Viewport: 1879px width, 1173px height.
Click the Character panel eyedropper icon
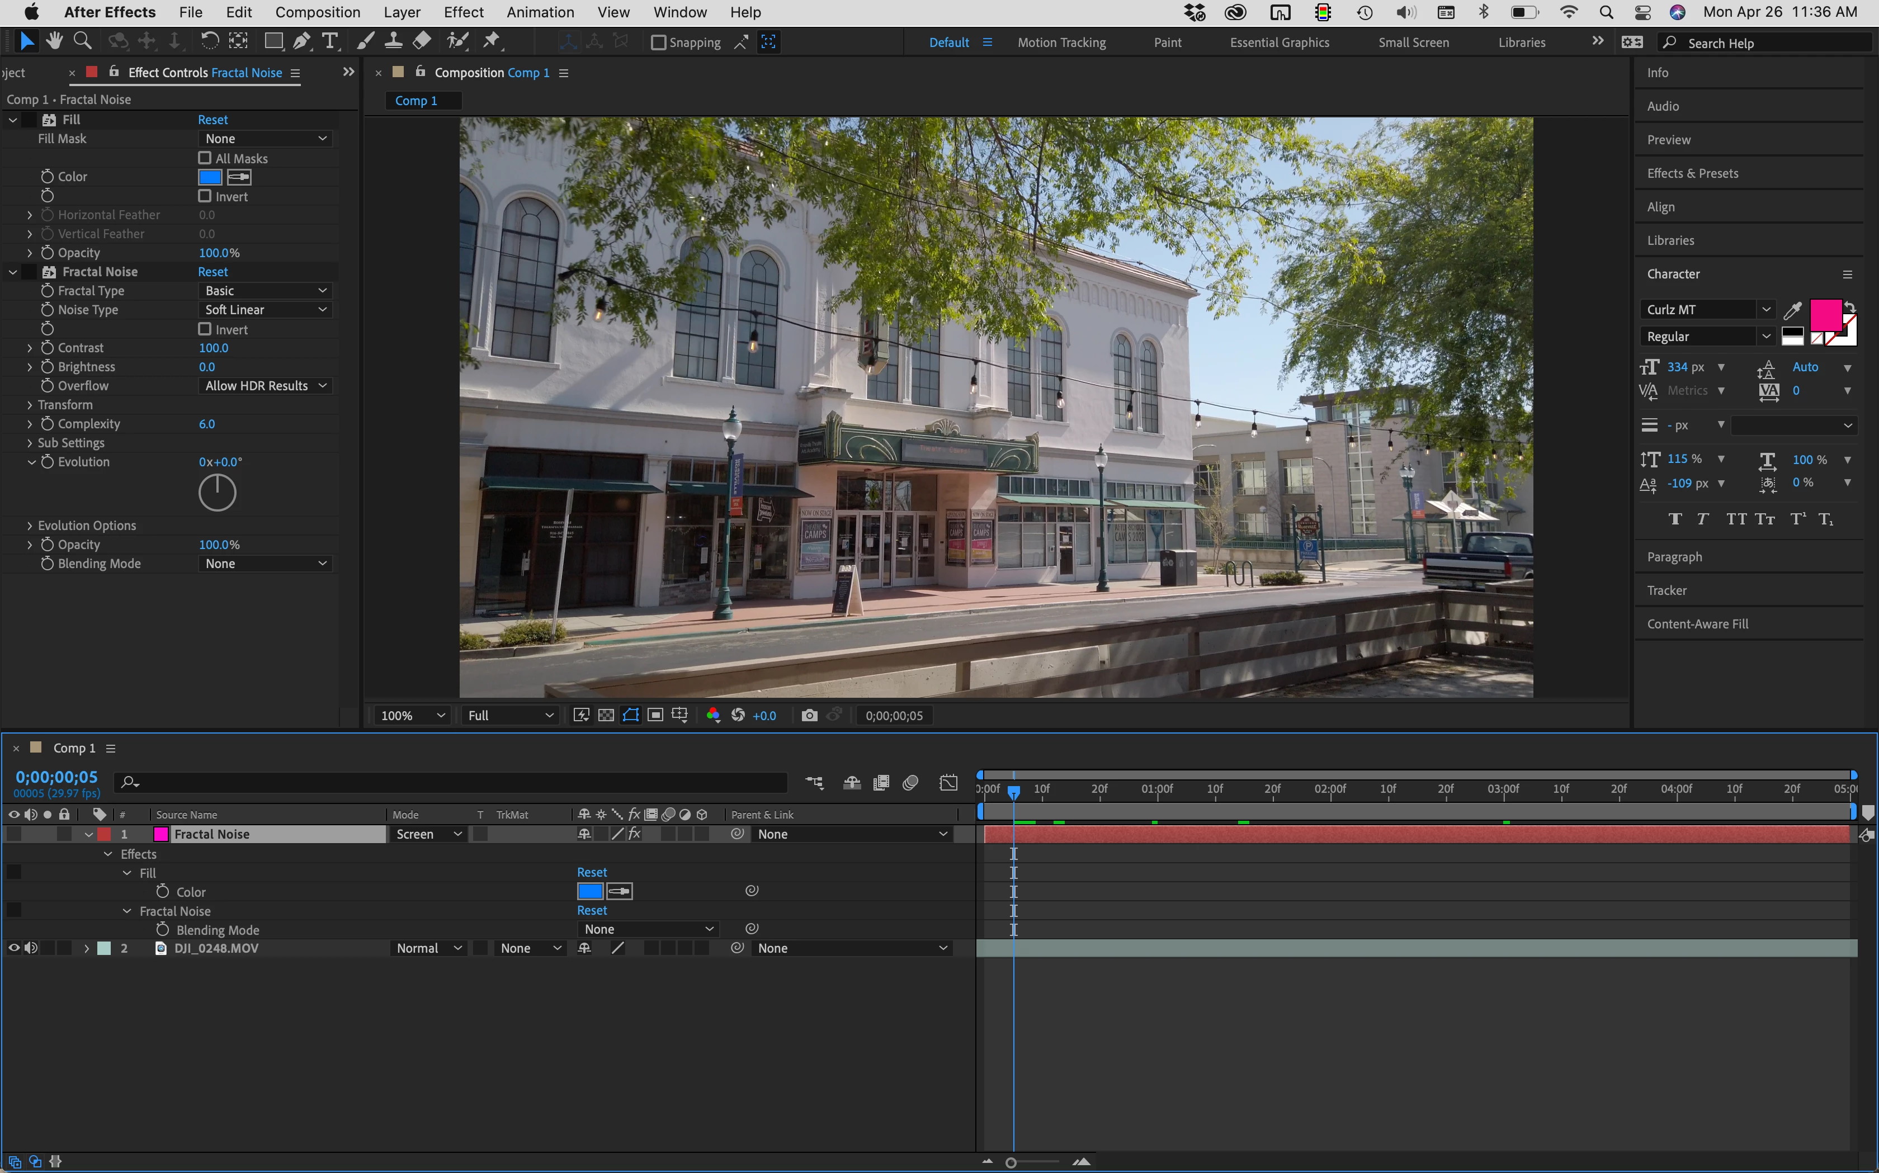coord(1792,311)
